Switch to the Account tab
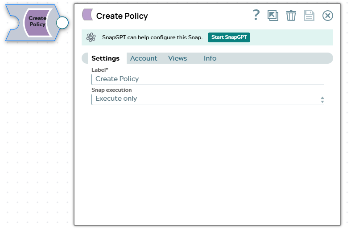 (144, 58)
